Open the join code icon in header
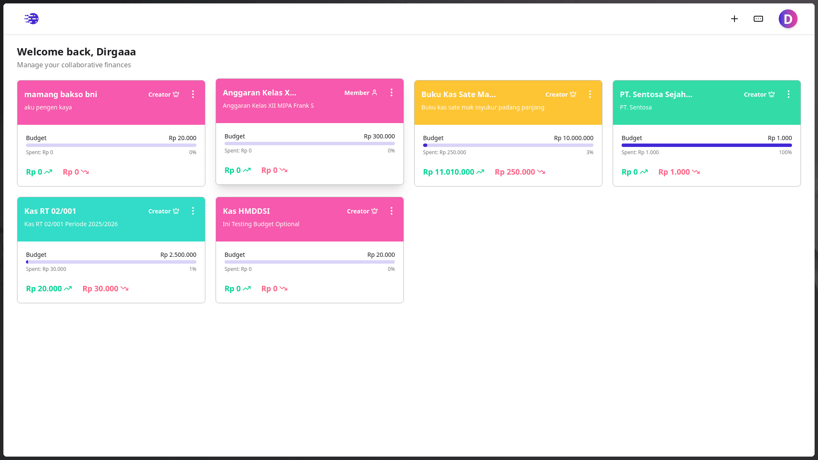 758,19
